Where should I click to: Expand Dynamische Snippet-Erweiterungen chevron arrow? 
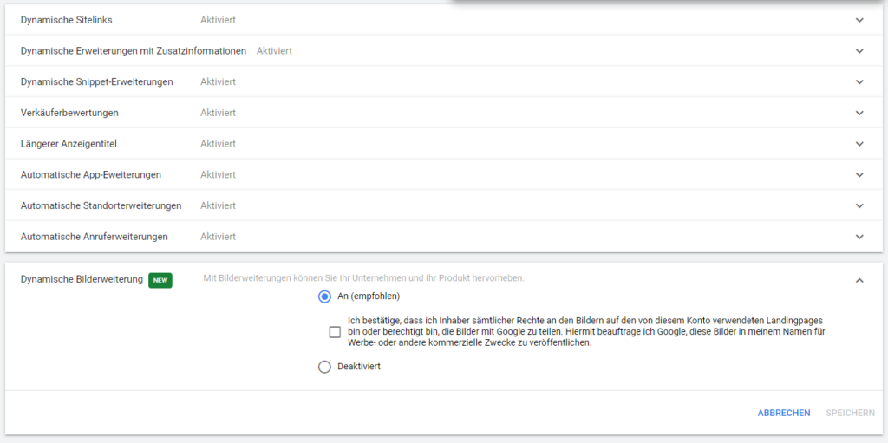click(859, 82)
